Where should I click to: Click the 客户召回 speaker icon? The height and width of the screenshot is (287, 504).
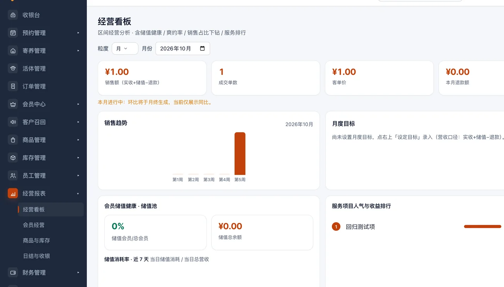coord(13,122)
